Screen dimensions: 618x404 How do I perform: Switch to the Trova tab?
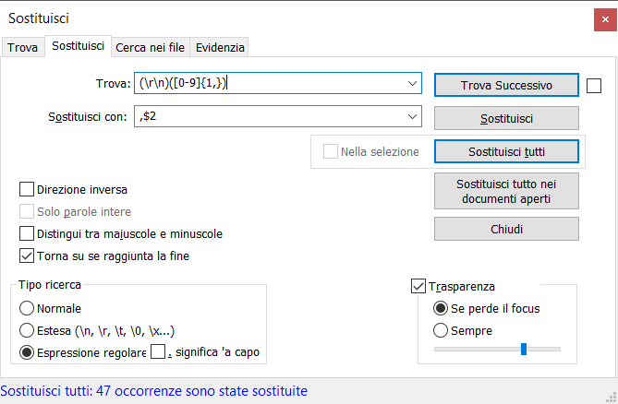pyautogui.click(x=22, y=46)
